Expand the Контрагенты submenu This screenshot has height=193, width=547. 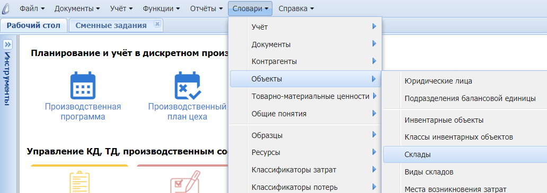(305, 61)
